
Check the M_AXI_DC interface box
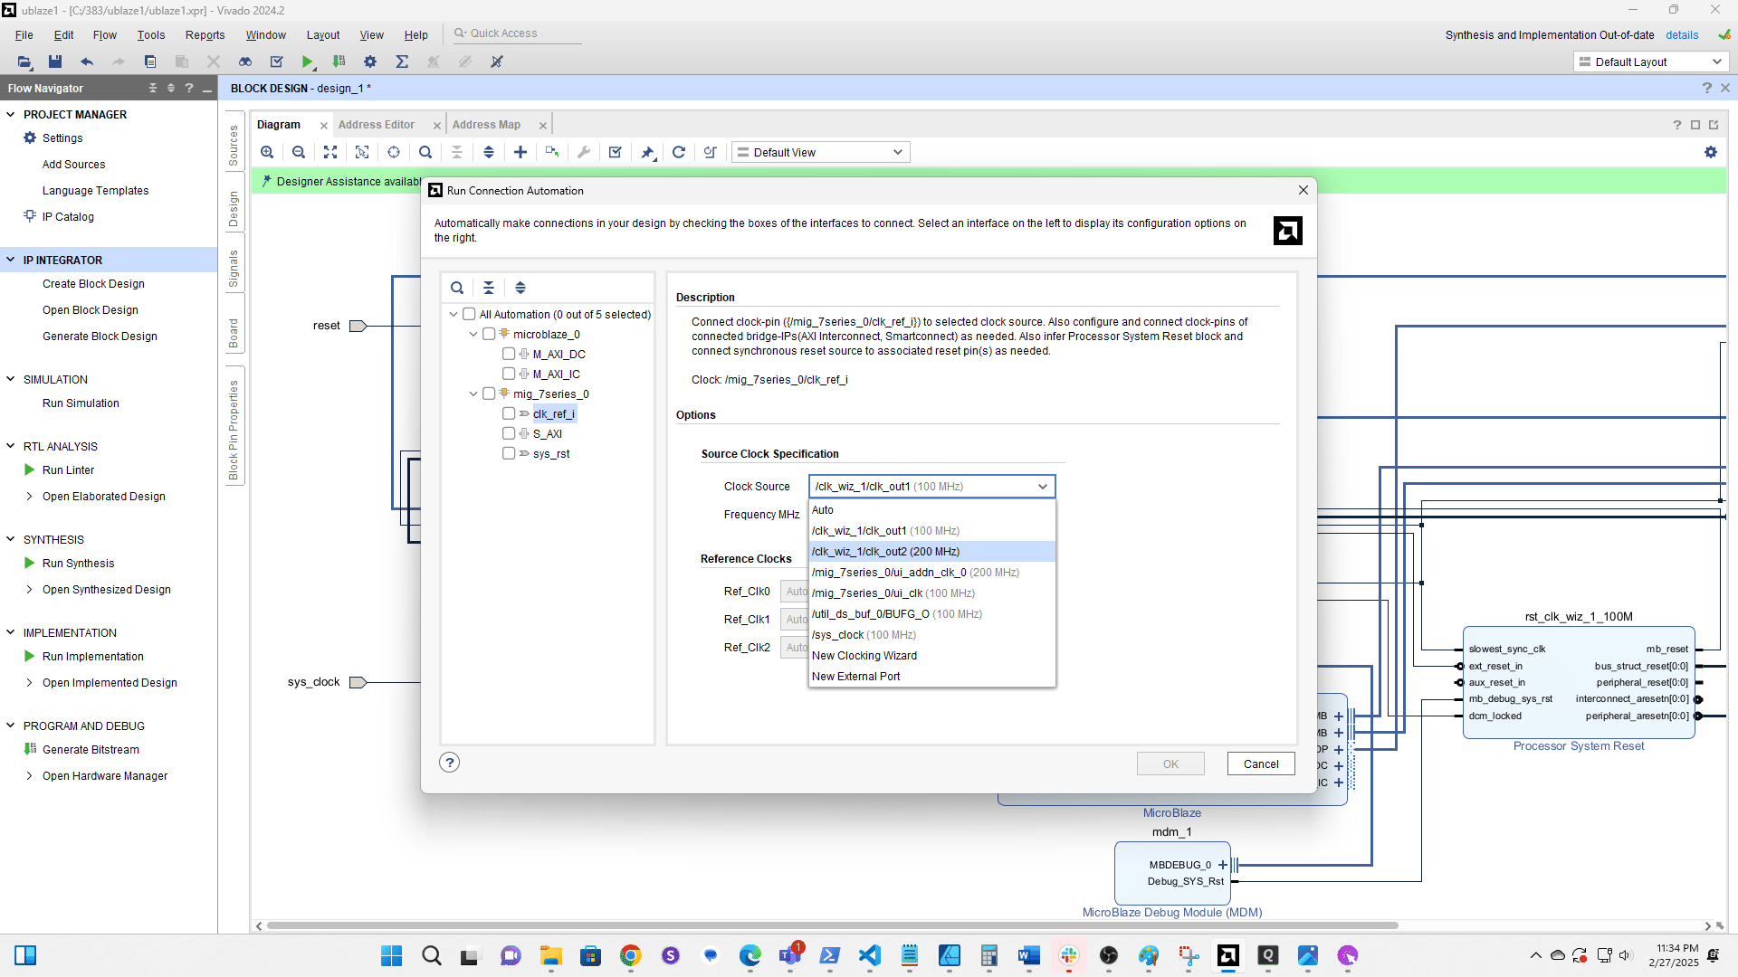pyautogui.click(x=509, y=354)
